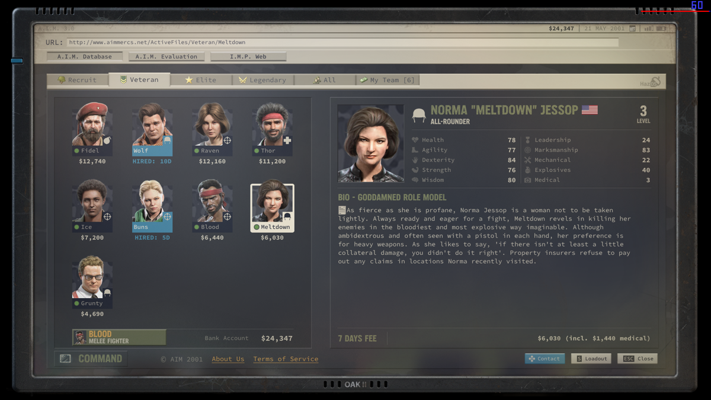This screenshot has height=400, width=711.
Task: Click the Wisdom brain stat icon
Action: click(415, 180)
